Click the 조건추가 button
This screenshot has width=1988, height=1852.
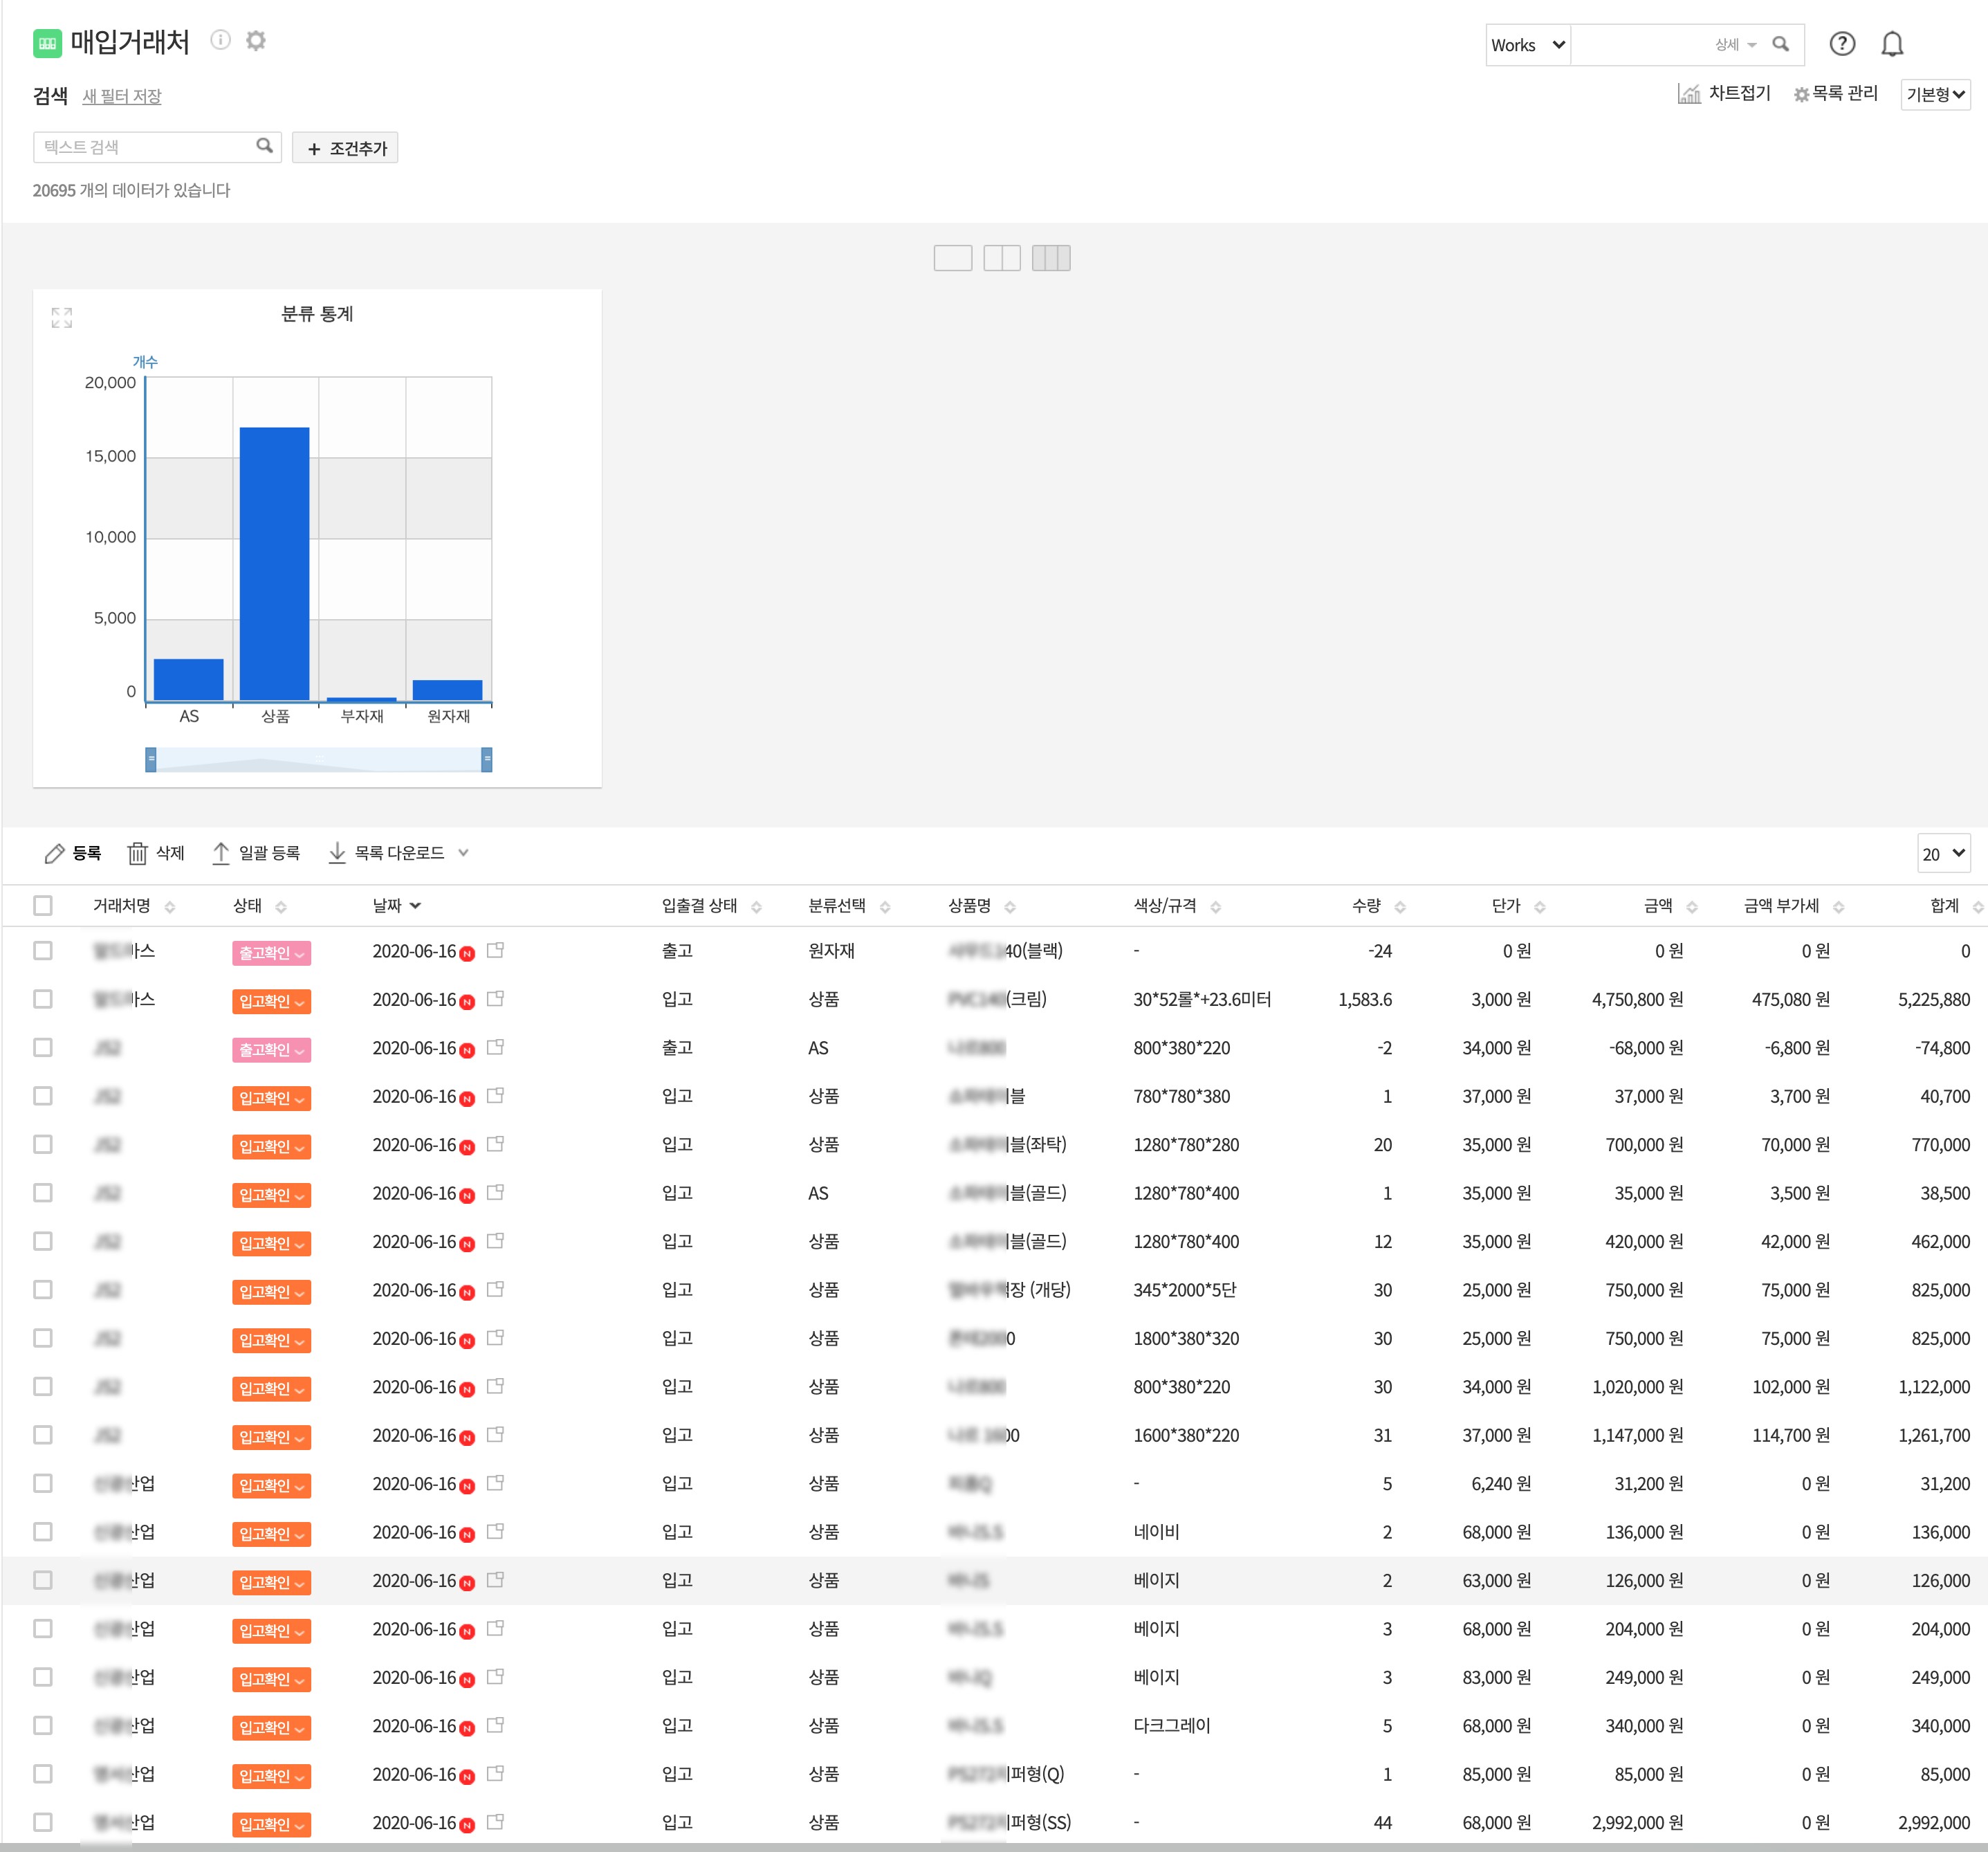(x=345, y=148)
